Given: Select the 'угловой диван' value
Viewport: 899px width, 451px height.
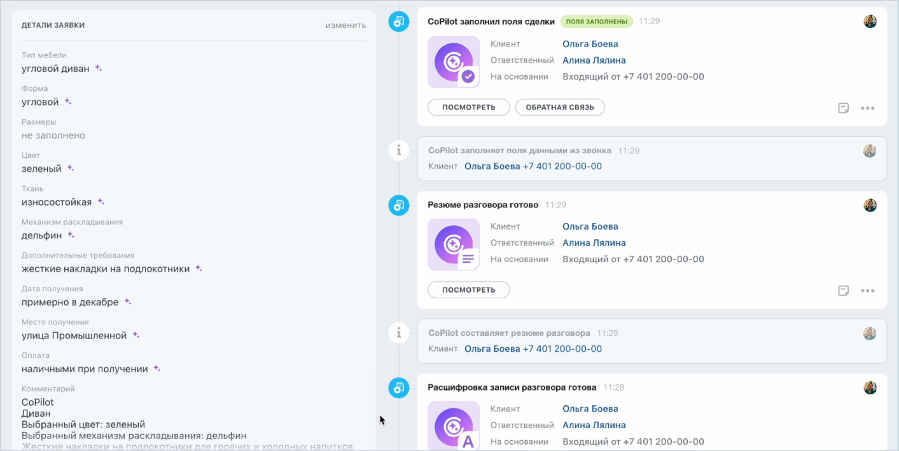Looking at the screenshot, I should click(x=55, y=69).
